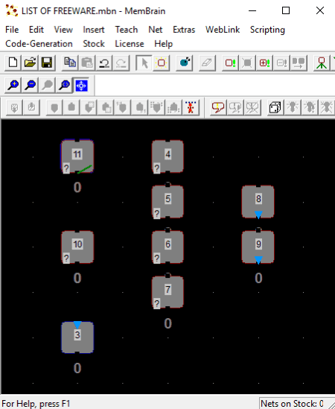
Task: Save the net using floppy disk icon
Action: [x=47, y=63]
